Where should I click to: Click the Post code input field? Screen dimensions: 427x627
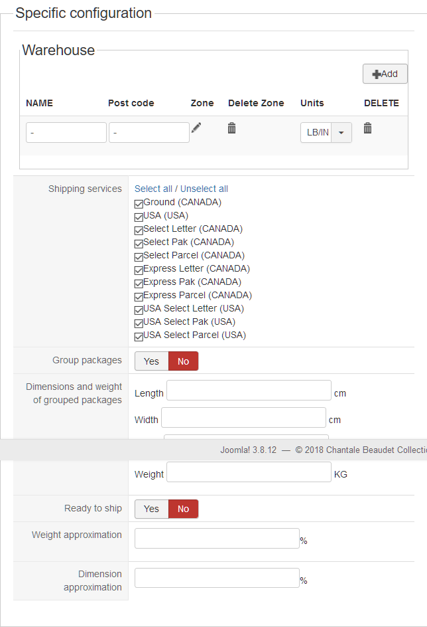(x=149, y=132)
